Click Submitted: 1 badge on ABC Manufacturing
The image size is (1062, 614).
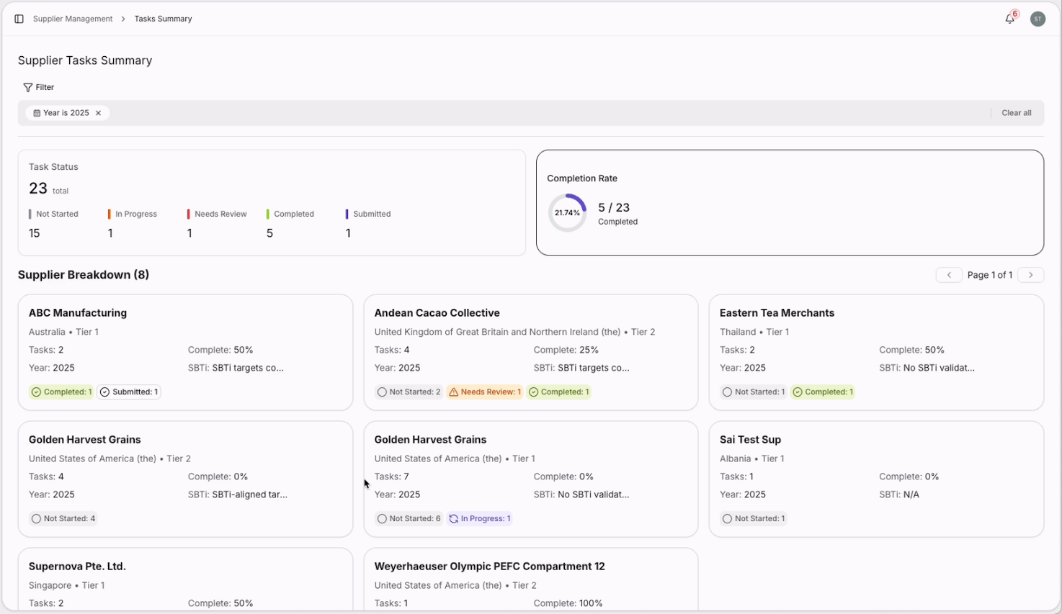(129, 392)
